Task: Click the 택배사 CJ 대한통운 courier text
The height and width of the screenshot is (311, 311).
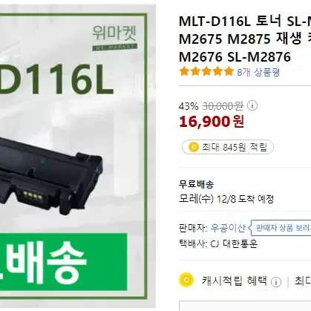Action: click(218, 243)
